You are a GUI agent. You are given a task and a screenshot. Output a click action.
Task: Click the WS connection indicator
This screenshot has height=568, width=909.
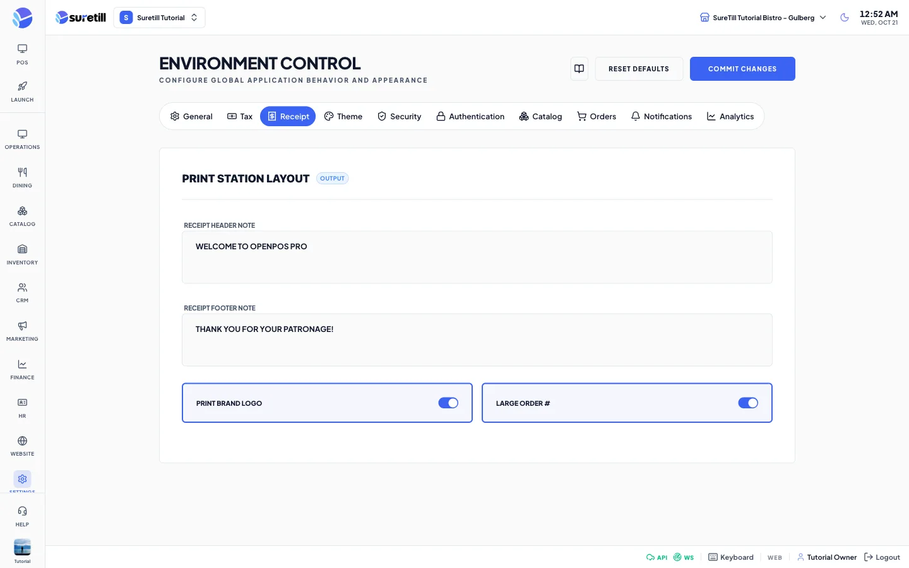click(x=684, y=557)
